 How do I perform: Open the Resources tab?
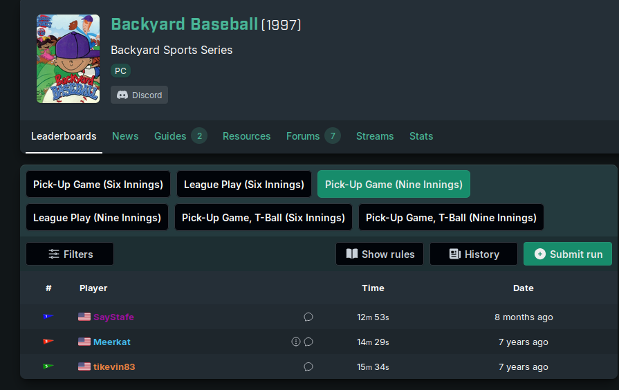click(246, 136)
